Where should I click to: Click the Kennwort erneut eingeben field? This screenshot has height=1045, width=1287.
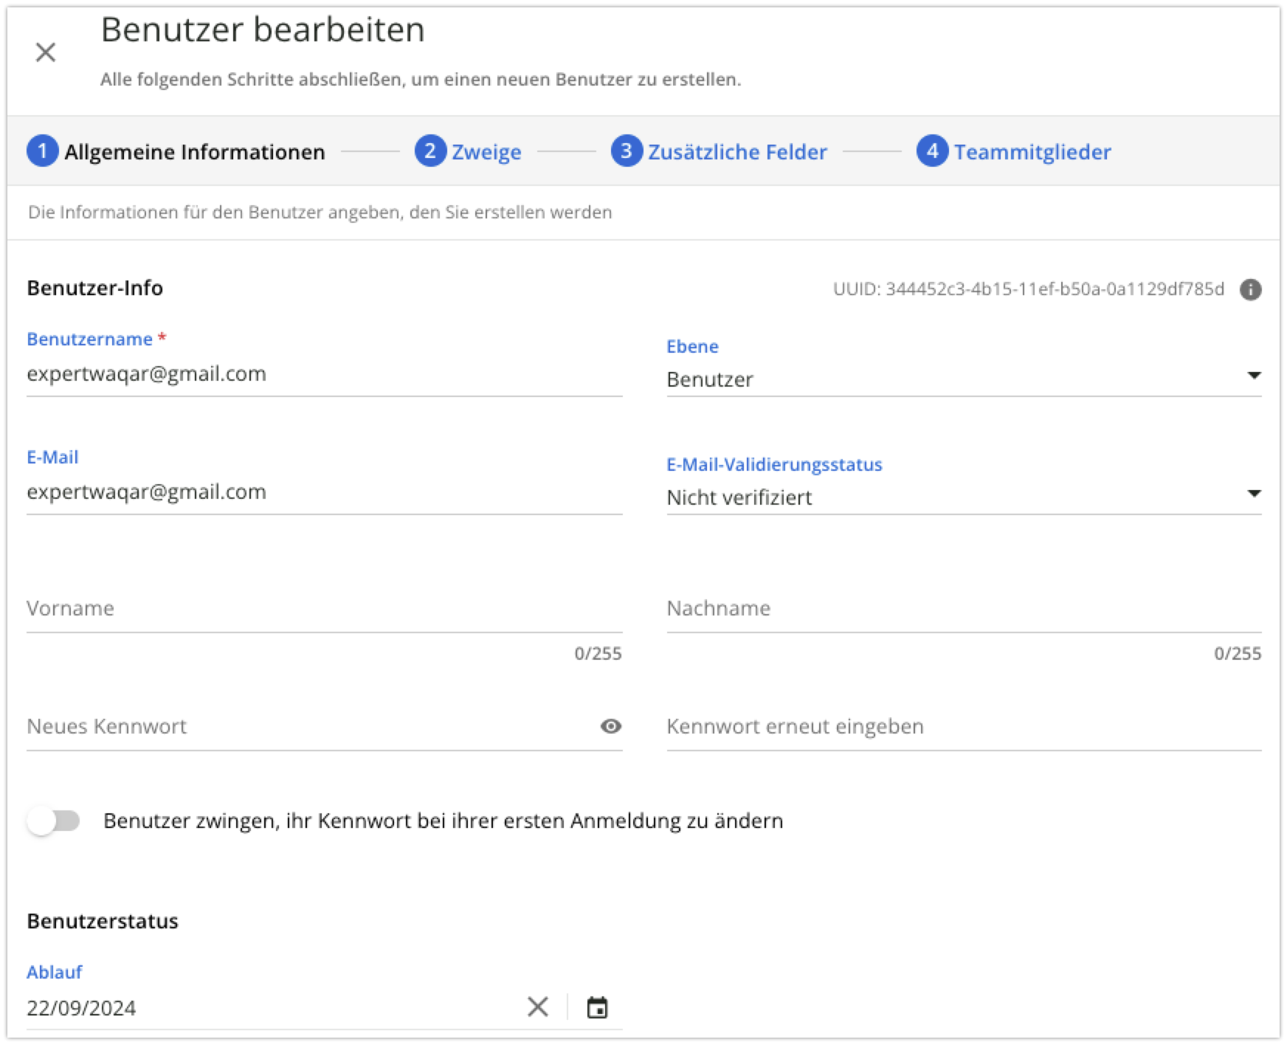963,727
